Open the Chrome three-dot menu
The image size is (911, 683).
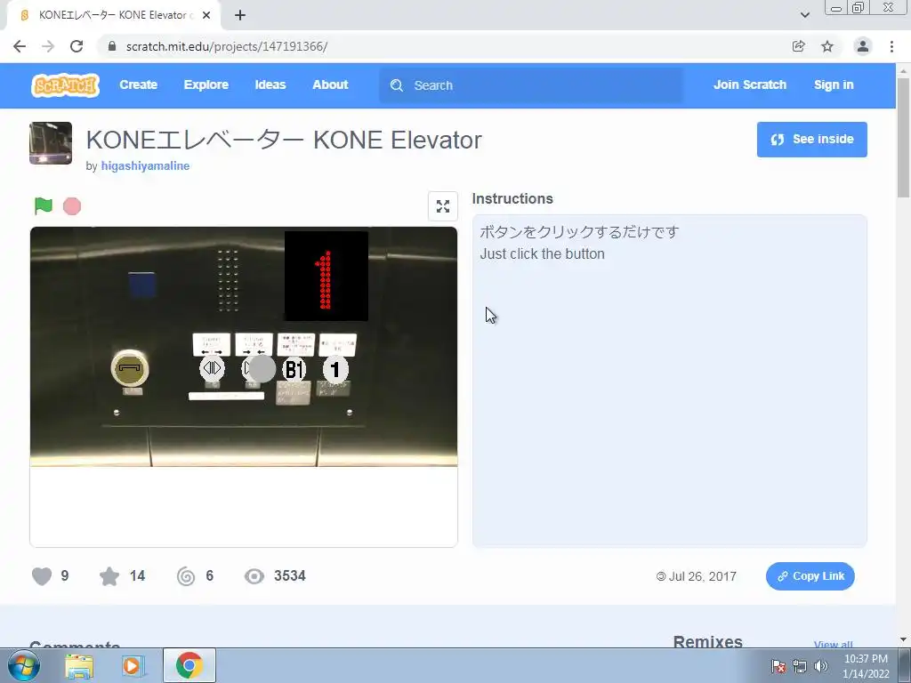[891, 46]
